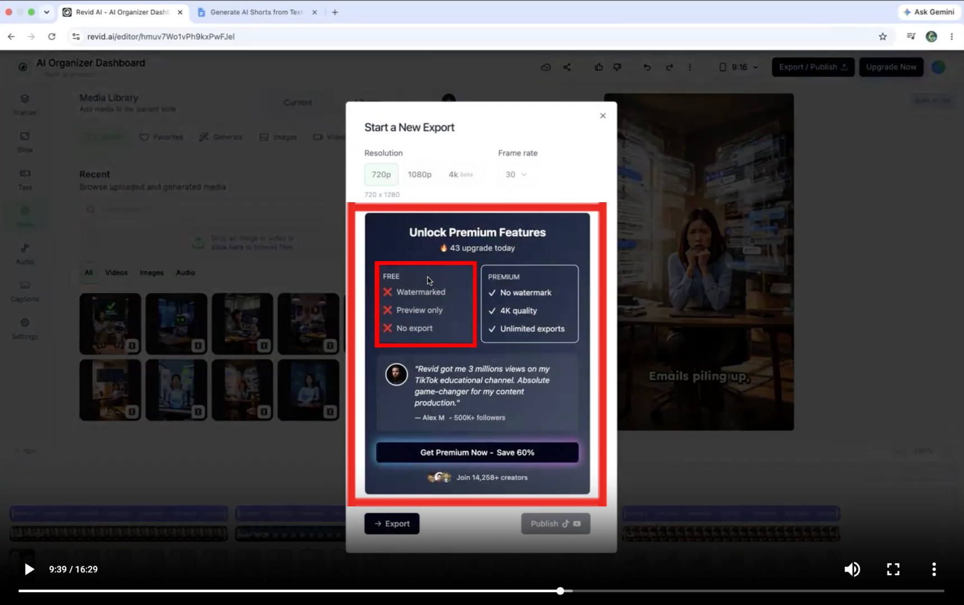Open the Text sidebar panel

(x=25, y=180)
